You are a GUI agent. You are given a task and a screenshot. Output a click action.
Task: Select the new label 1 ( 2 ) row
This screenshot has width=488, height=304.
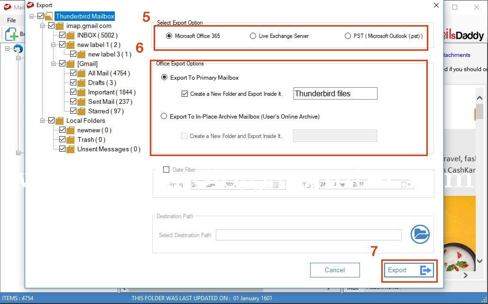coord(99,45)
